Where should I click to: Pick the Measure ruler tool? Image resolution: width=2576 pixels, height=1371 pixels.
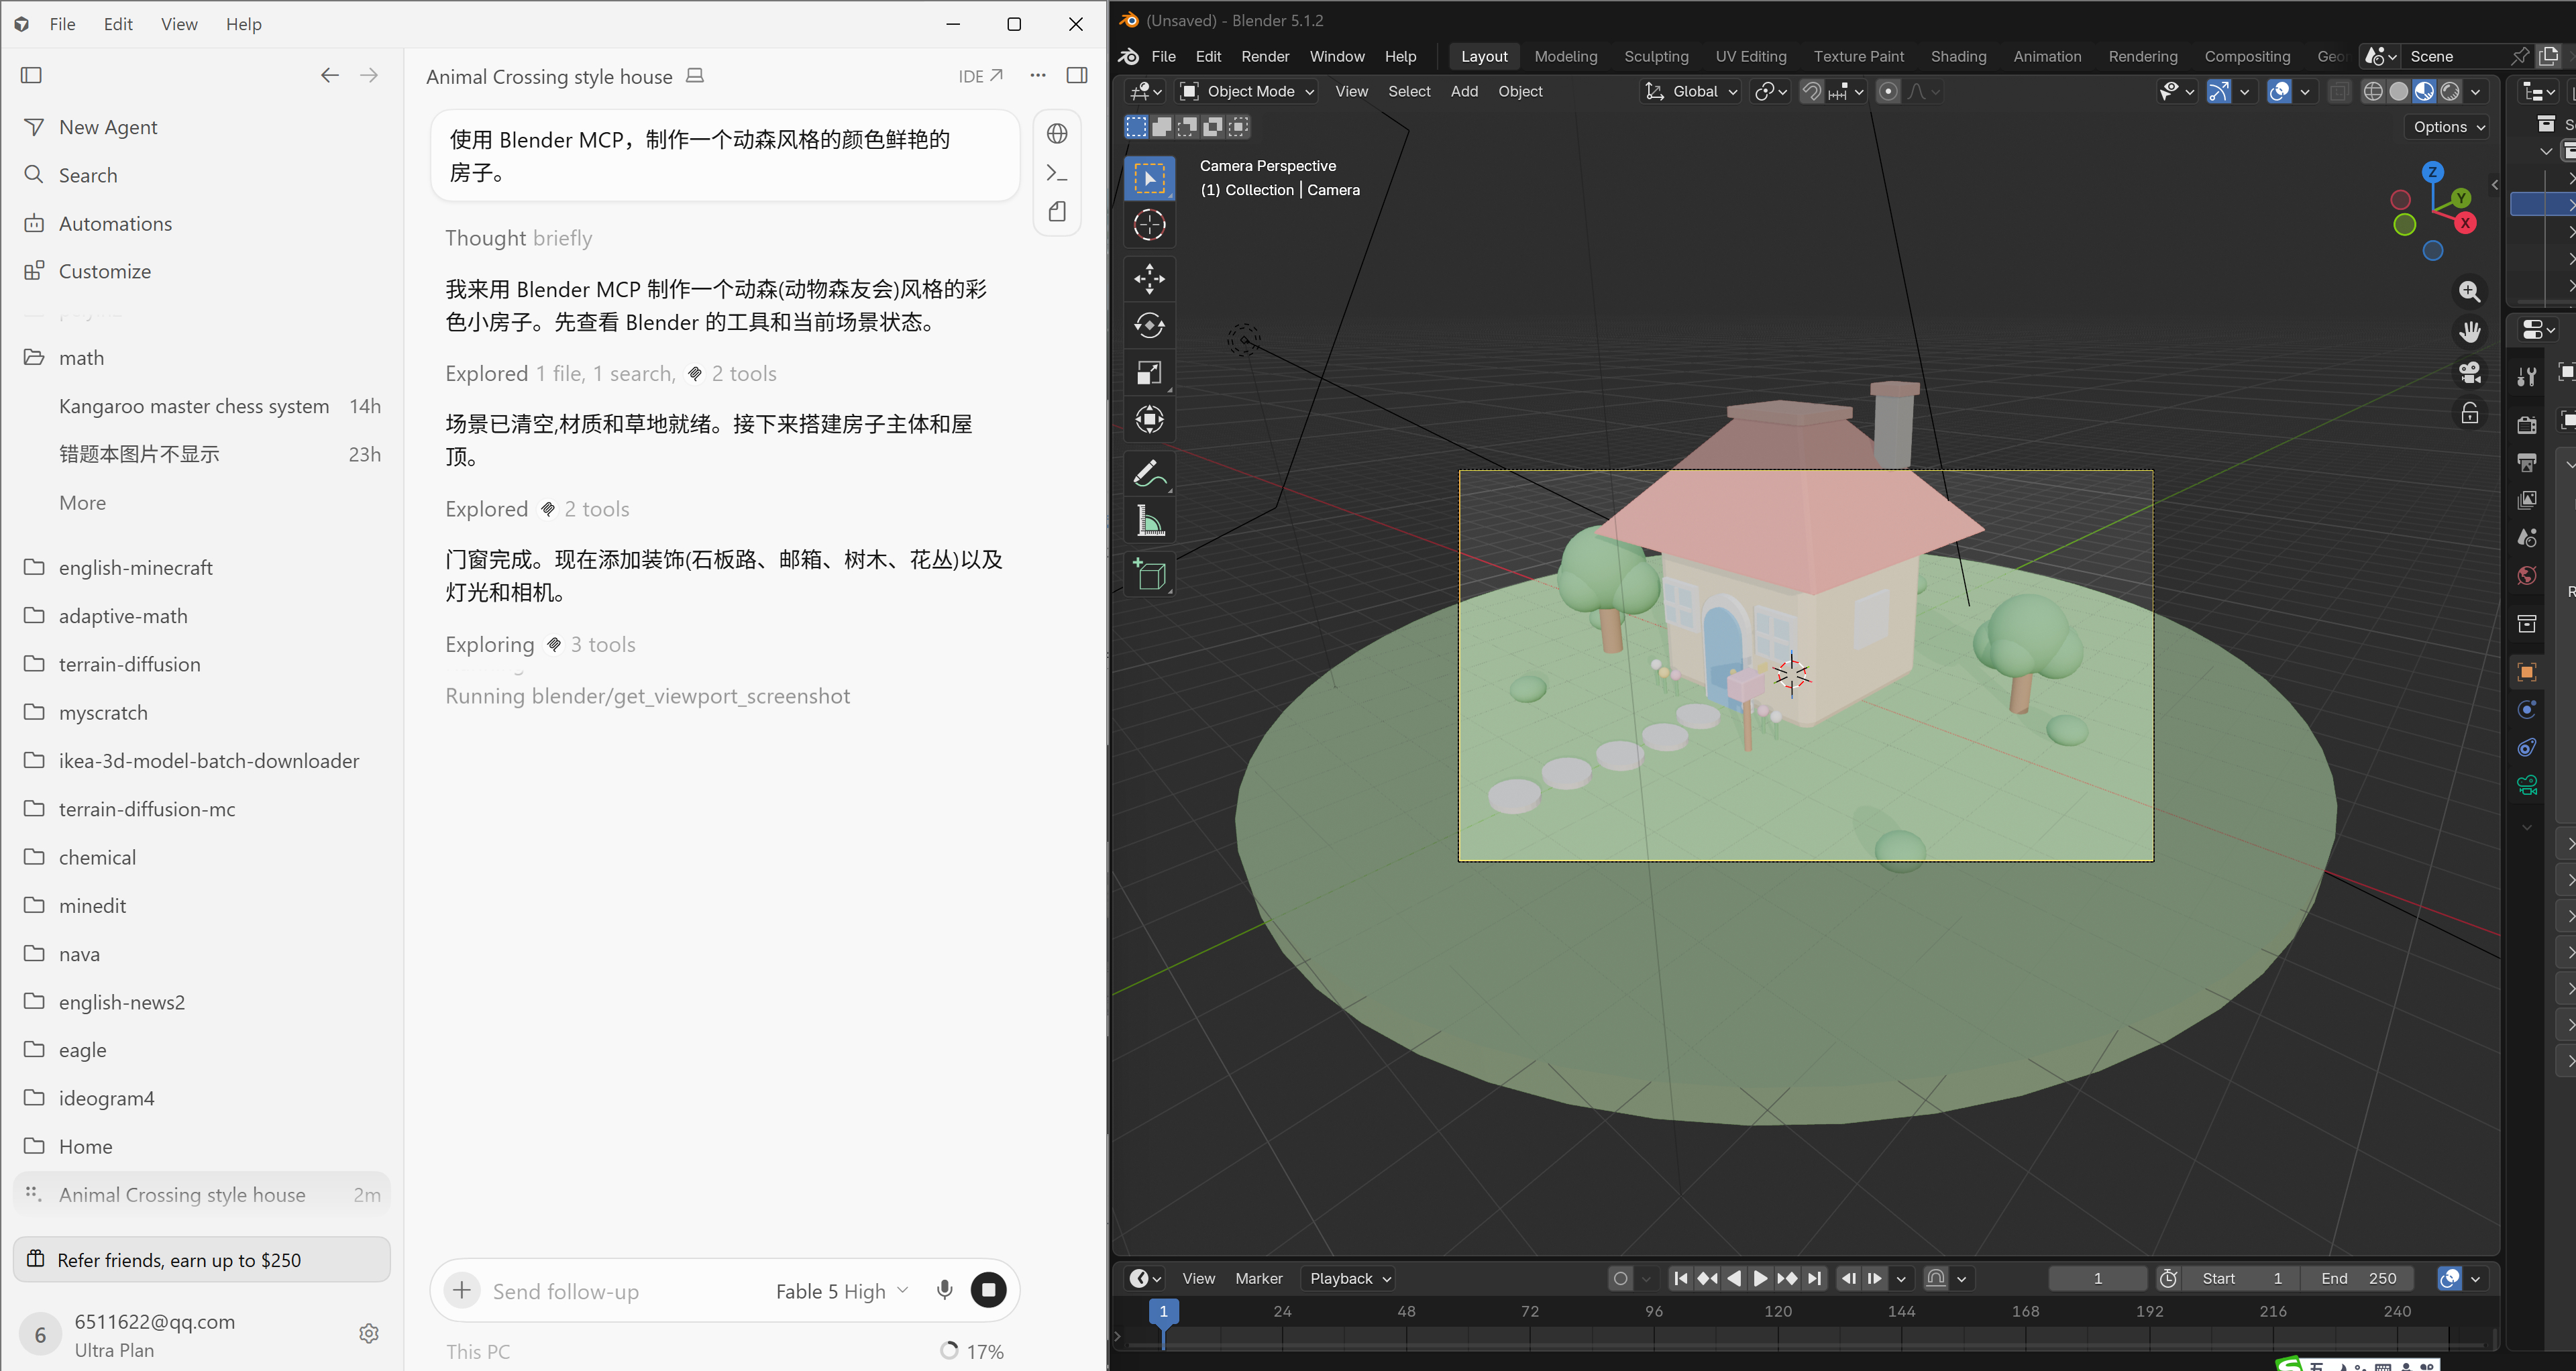pos(1149,521)
